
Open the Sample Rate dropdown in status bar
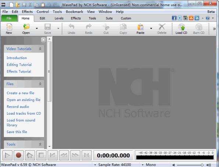[x=95, y=165]
